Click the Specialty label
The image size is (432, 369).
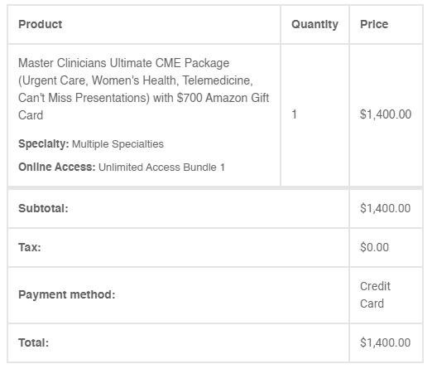pos(44,144)
